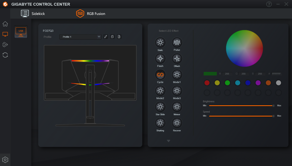Edit profile name with pencil icon

point(106,37)
